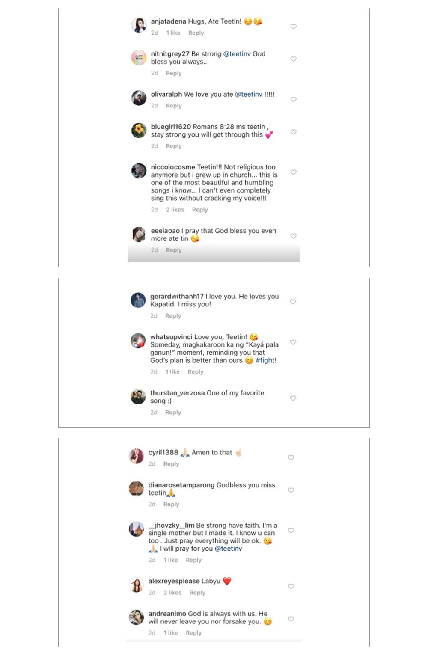428x671 pixels.
Task: Toggle like on andreanimo's comment
Action: [291, 619]
